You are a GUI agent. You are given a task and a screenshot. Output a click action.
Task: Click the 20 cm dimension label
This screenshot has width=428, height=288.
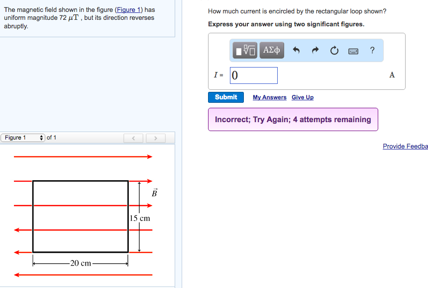click(81, 263)
